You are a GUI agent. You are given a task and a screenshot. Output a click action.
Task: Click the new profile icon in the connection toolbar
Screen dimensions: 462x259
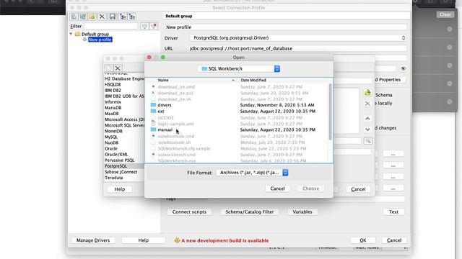click(74, 17)
